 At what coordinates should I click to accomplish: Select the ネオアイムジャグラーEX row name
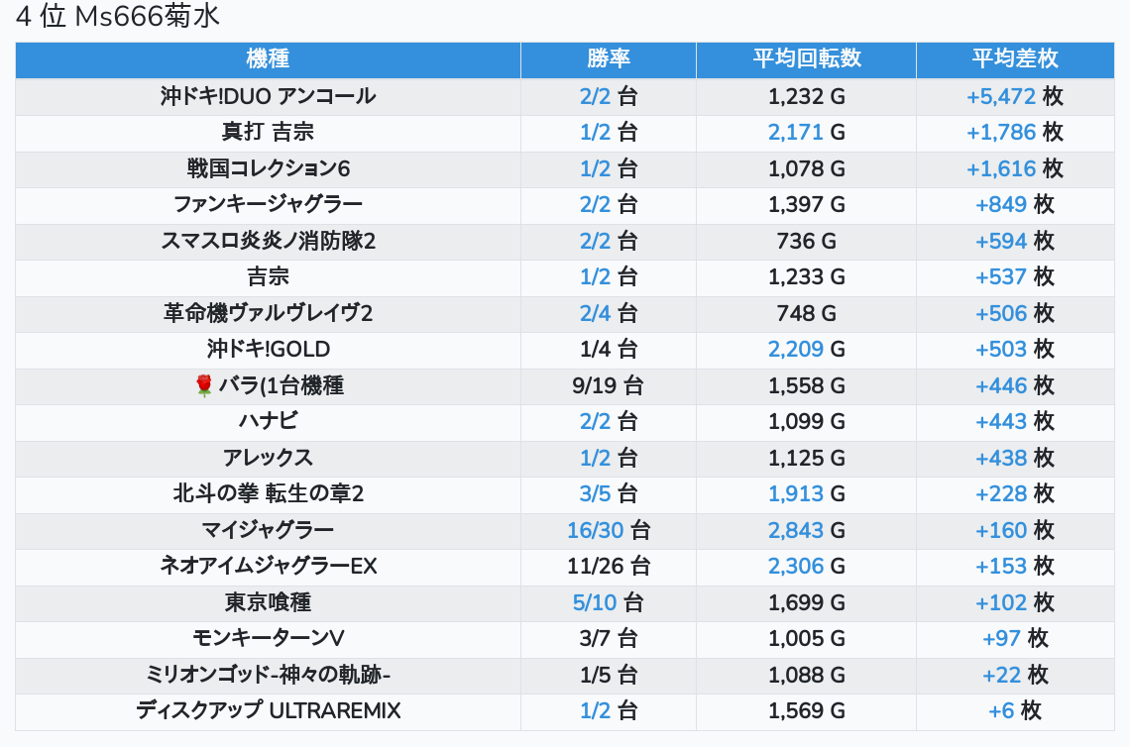pos(268,566)
